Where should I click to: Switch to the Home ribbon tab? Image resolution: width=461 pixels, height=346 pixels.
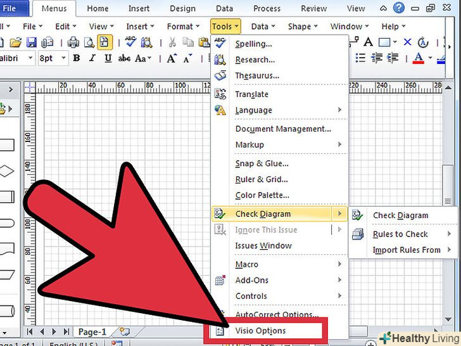point(98,9)
